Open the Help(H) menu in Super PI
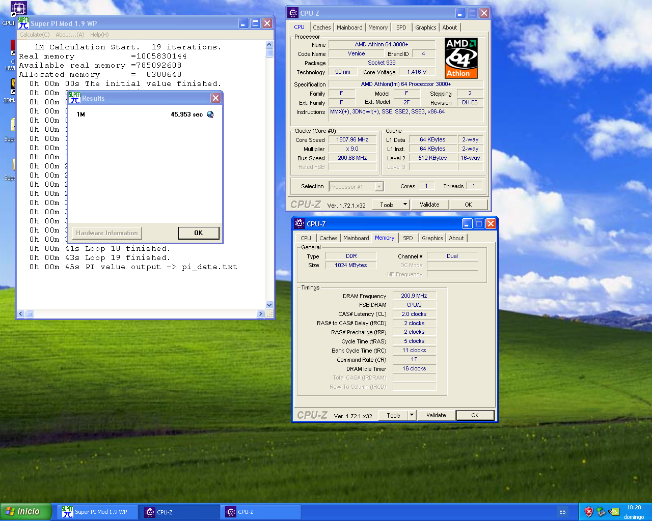 click(99, 35)
